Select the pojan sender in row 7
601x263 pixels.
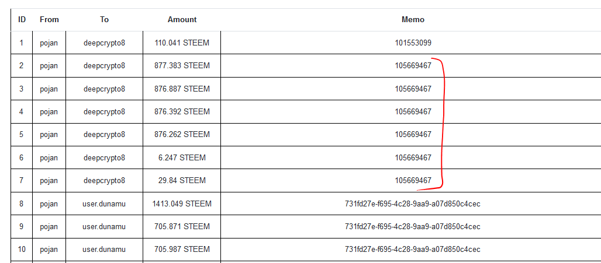pyautogui.click(x=49, y=180)
